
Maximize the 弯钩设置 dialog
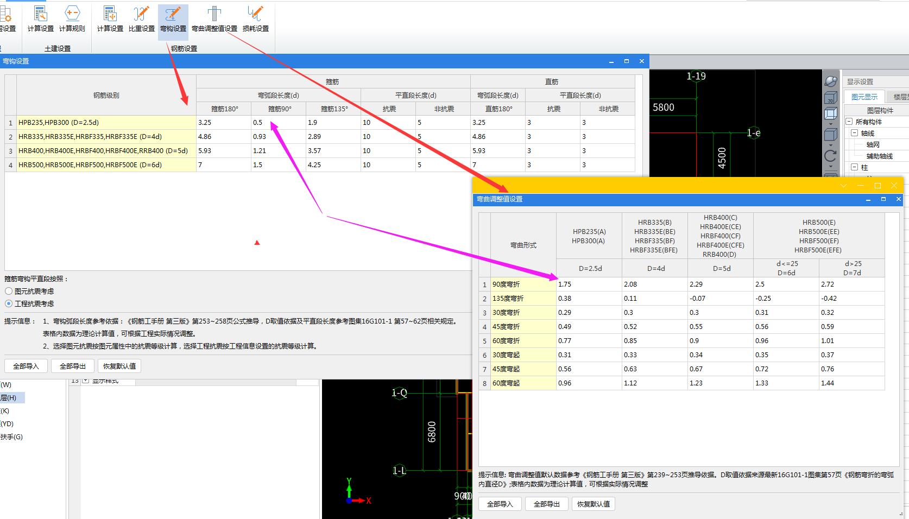pyautogui.click(x=627, y=61)
